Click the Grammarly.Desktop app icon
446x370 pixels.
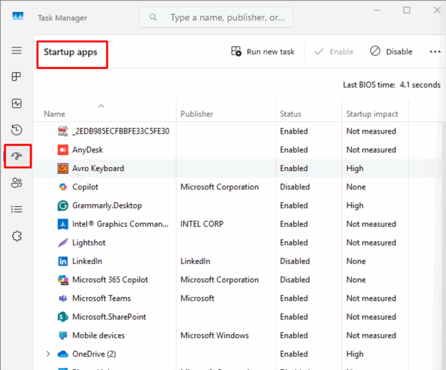click(x=63, y=205)
